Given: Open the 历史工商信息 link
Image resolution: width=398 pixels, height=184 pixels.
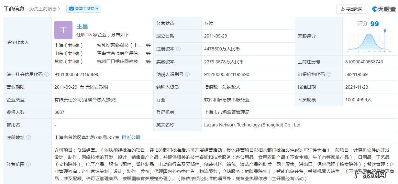Looking at the screenshot, I should click(x=45, y=9).
